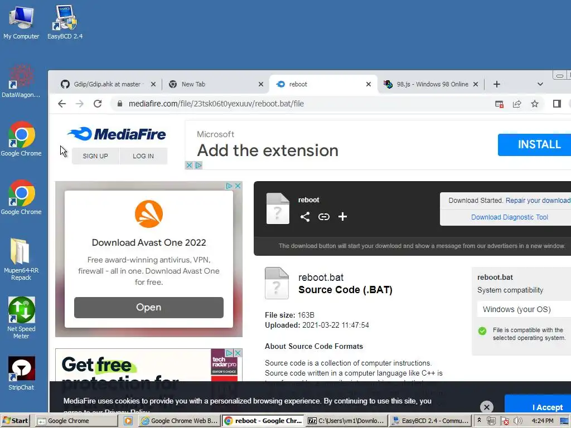Close the 98.js Windows 98 Online tab
Viewport: 571px width, 428px height.
coord(476,84)
